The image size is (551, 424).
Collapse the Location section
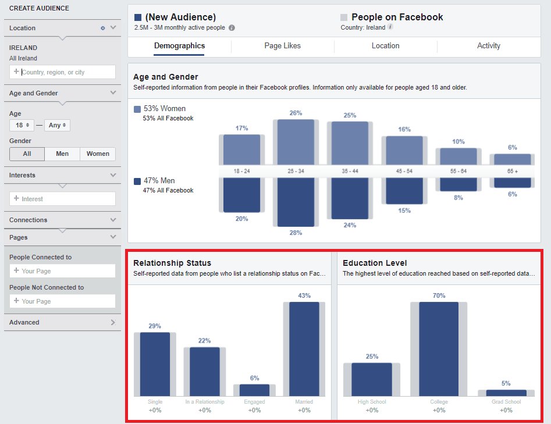point(113,28)
